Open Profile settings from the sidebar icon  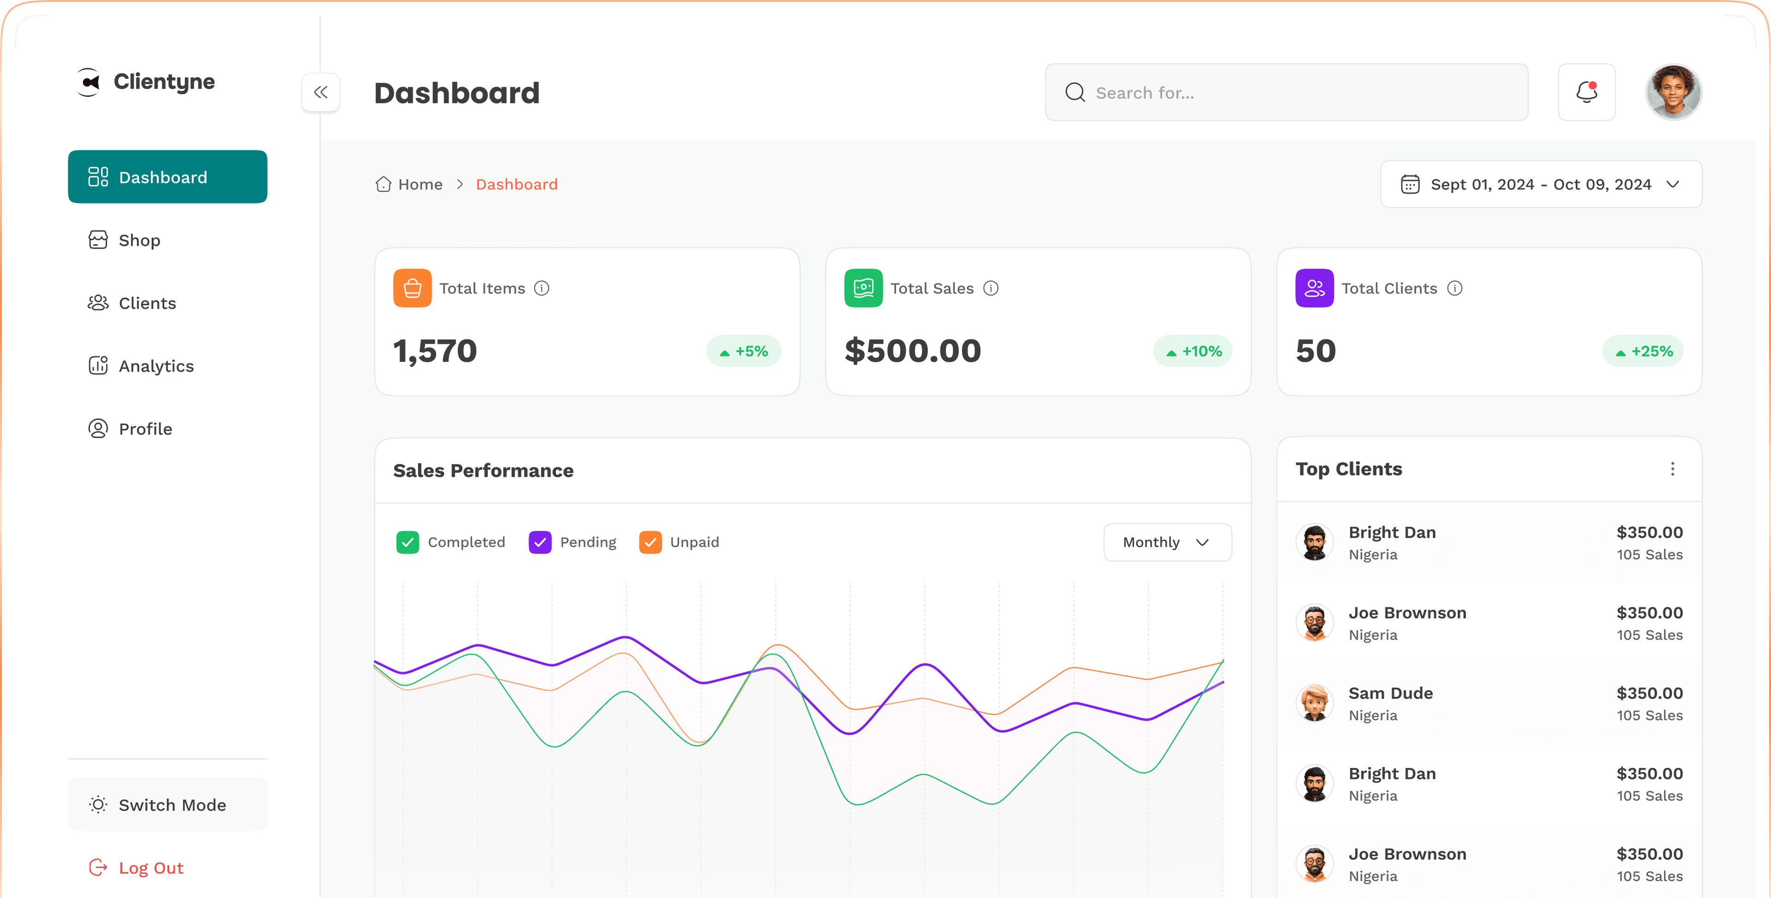tap(98, 428)
